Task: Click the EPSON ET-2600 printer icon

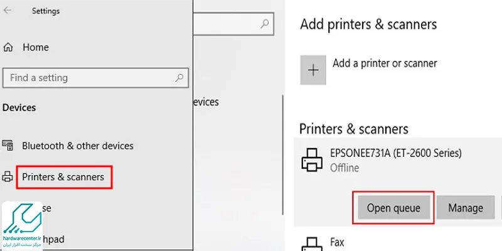Action: point(312,159)
